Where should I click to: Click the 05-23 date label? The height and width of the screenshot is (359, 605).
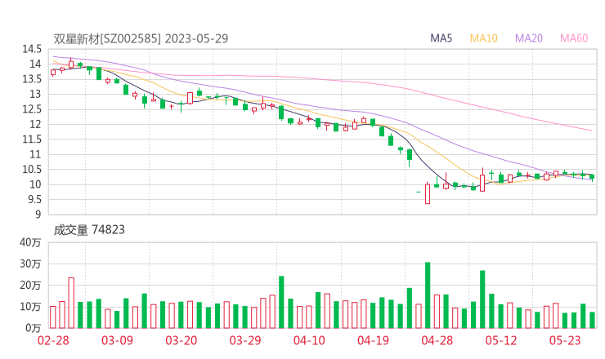565,340
